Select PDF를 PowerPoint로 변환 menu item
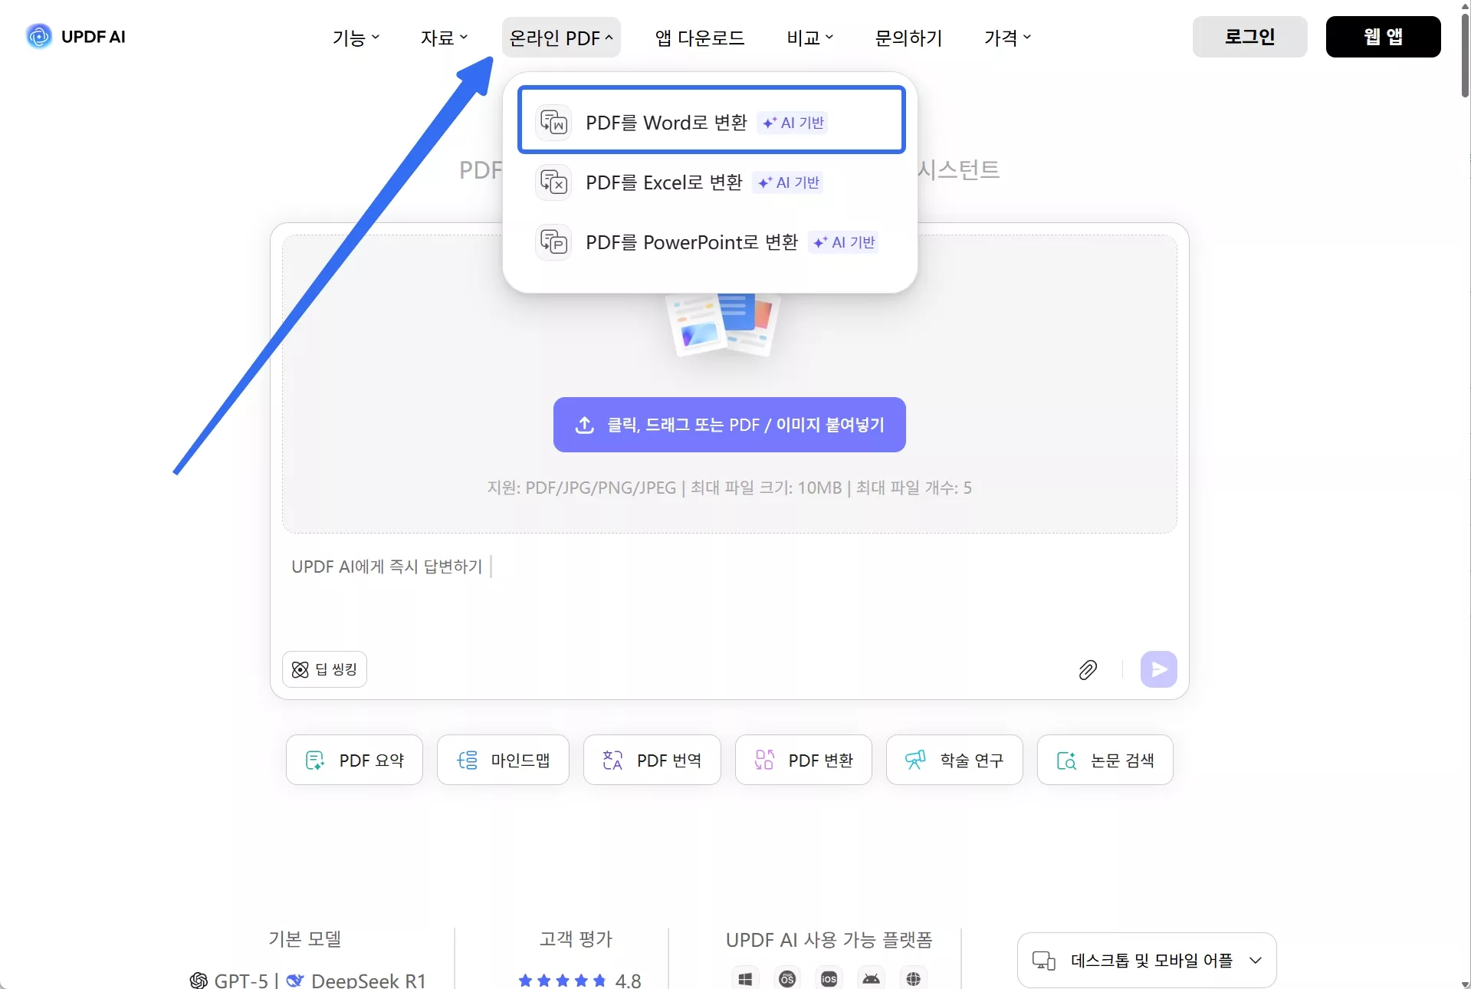This screenshot has width=1471, height=989. tap(711, 242)
